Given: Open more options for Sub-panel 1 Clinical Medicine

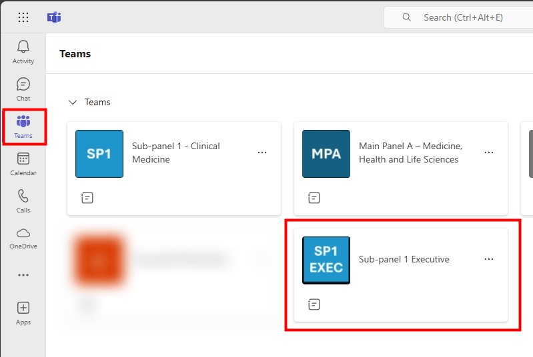Looking at the screenshot, I should click(262, 153).
